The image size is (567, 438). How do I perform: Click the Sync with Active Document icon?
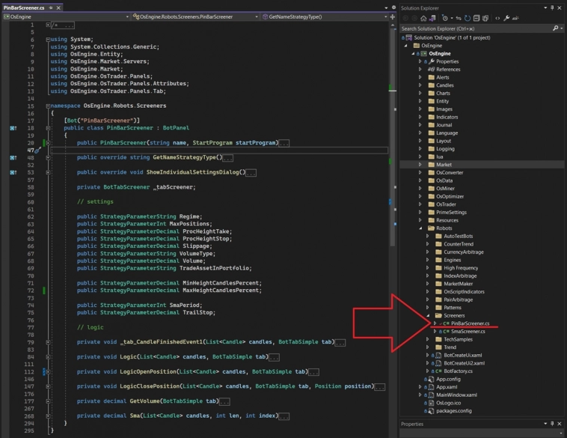(457, 18)
